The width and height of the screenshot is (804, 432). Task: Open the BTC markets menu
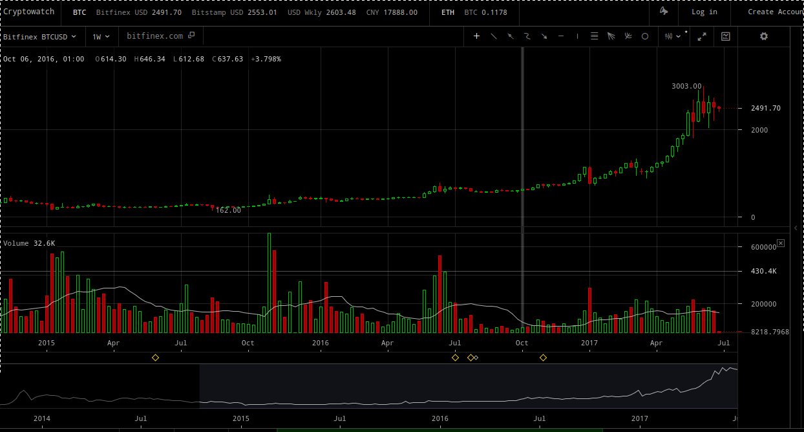[x=79, y=12]
